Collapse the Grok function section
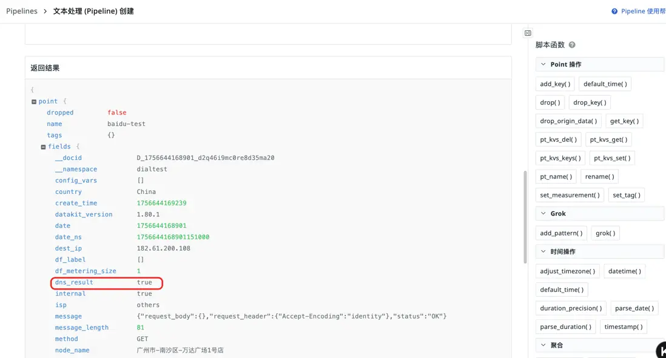Viewport: 666px width, 358px height. click(543, 214)
